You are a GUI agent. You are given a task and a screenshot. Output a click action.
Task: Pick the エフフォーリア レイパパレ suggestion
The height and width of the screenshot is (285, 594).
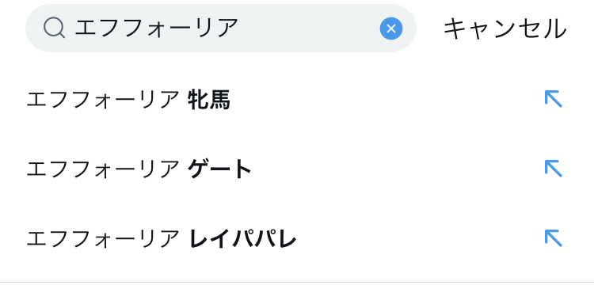click(x=297, y=239)
